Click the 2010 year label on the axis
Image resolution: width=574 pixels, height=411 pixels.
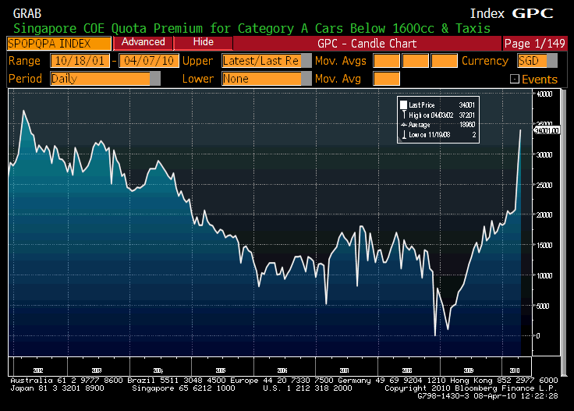tap(514, 370)
